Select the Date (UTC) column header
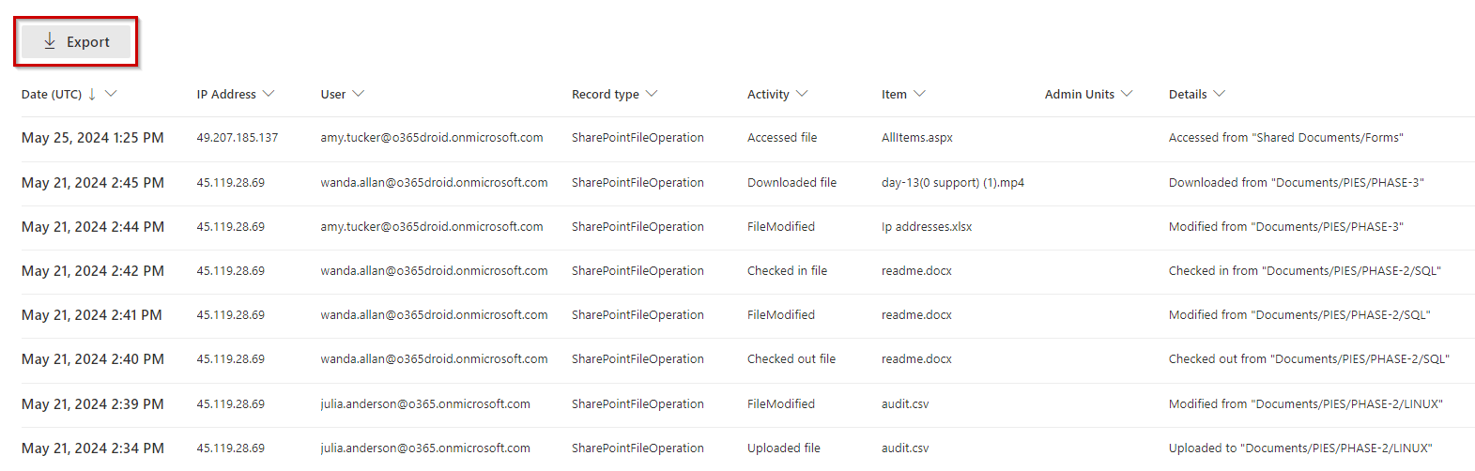The image size is (1475, 471). coord(52,95)
